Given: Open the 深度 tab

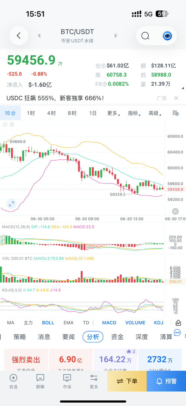Looking at the screenshot, I should [x=142, y=337].
